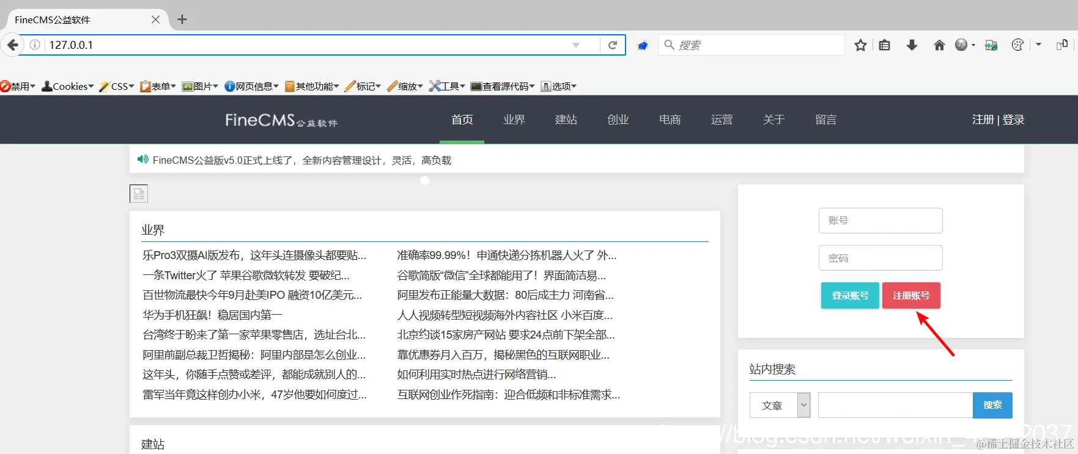The height and width of the screenshot is (454, 1078).
Task: Open article 一条Twitter火了 苹果谷歌微软转发
Action: tap(246, 276)
